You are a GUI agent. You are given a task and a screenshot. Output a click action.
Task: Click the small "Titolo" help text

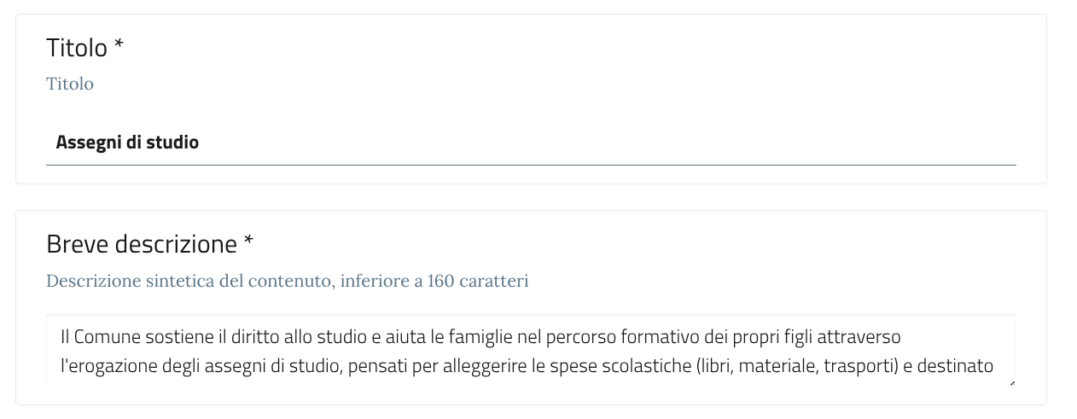click(70, 84)
